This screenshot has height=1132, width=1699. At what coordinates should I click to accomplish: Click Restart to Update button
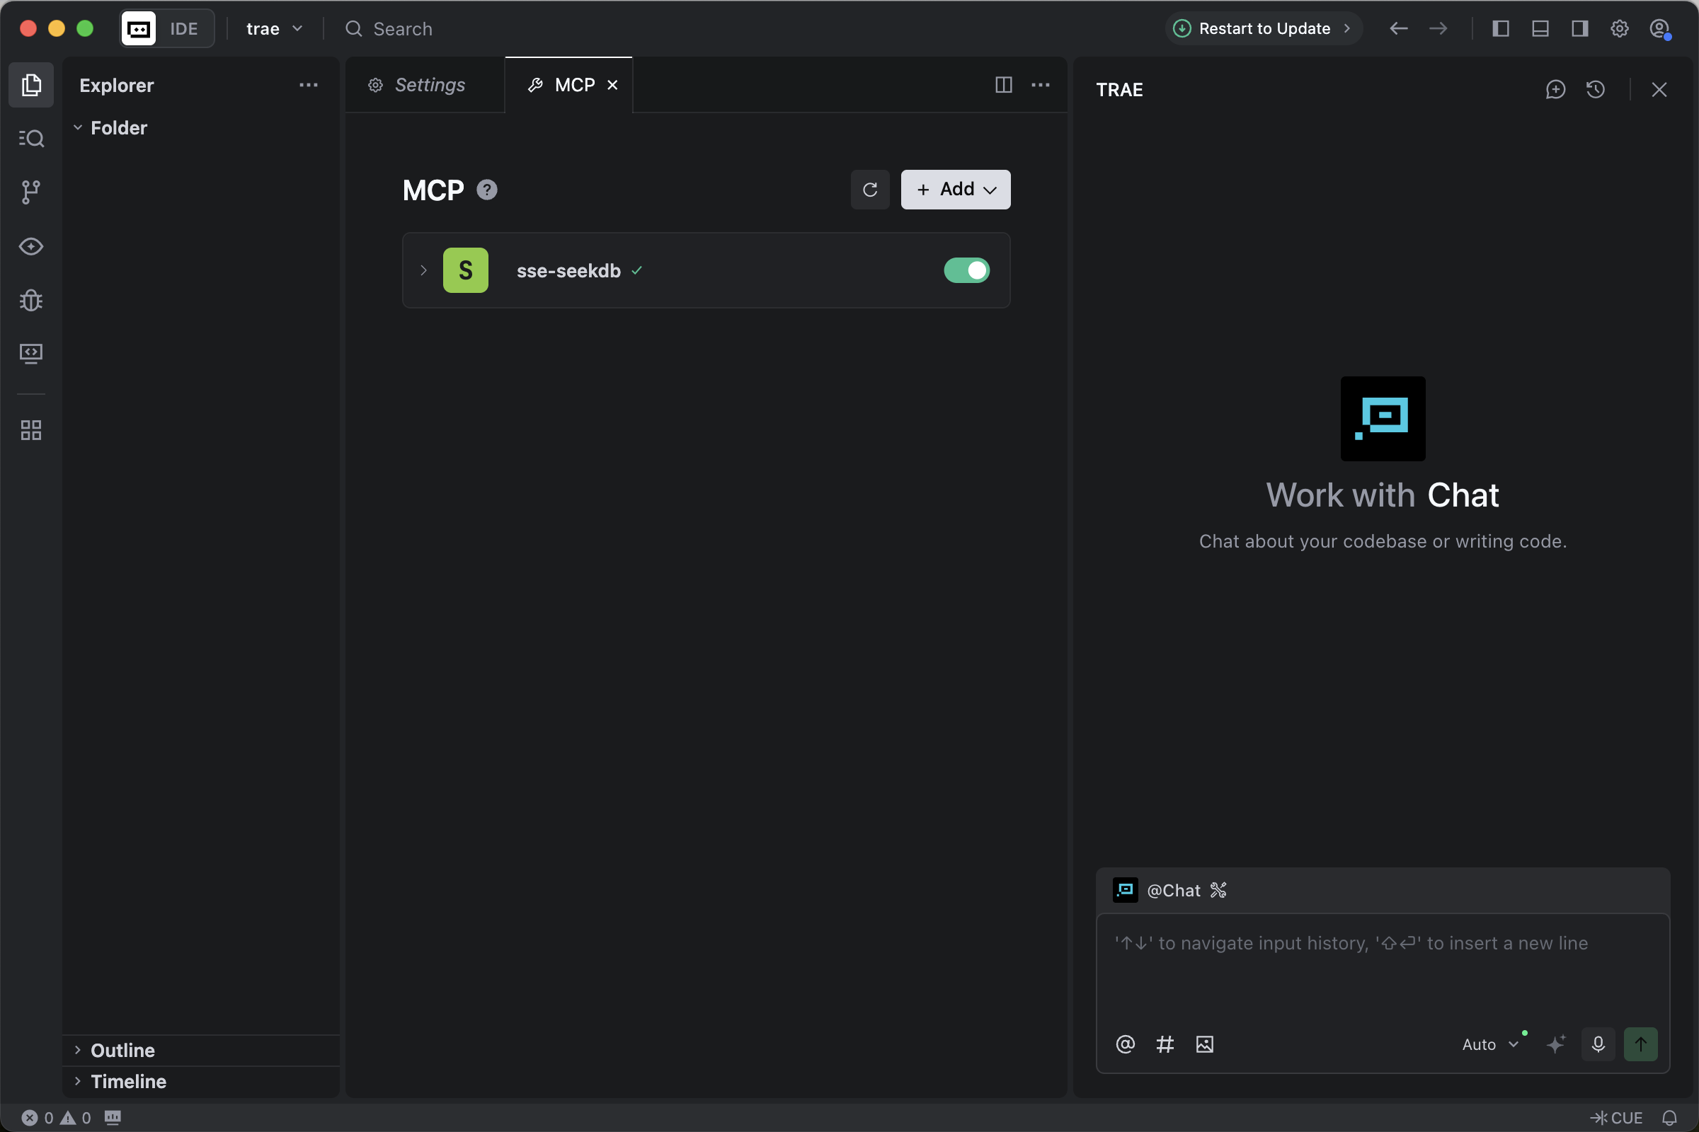click(1264, 29)
